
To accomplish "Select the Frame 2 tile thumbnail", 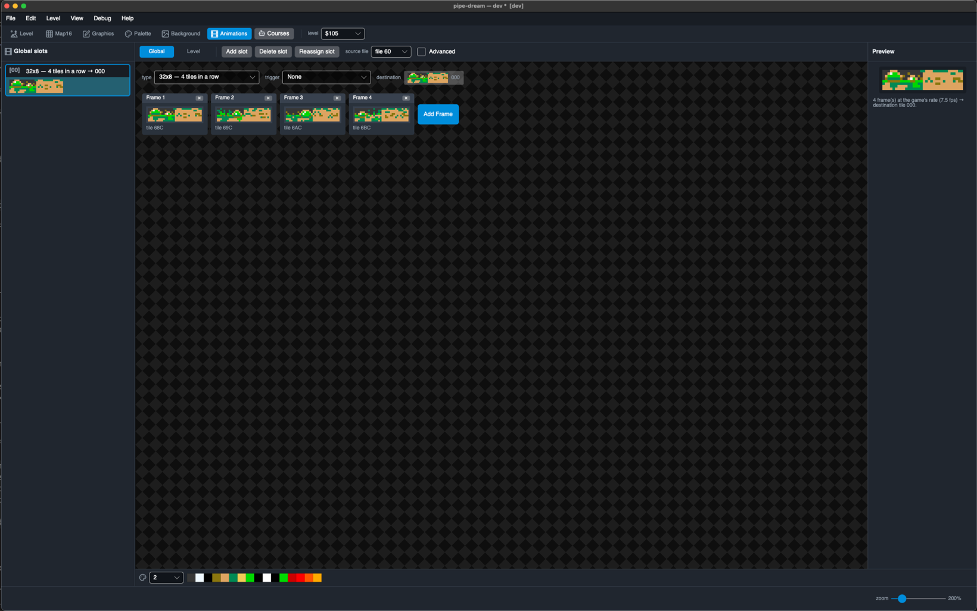I will coord(243,114).
